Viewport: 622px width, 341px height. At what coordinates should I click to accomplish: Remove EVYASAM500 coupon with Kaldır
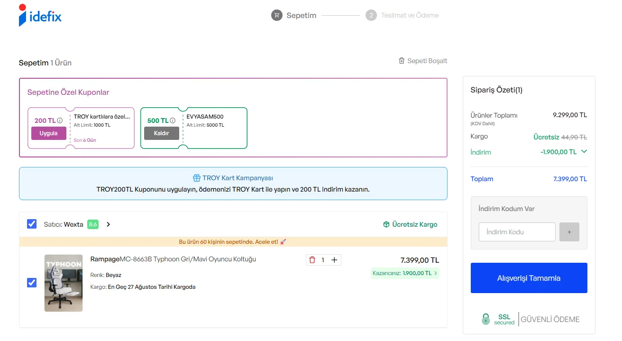click(x=162, y=133)
